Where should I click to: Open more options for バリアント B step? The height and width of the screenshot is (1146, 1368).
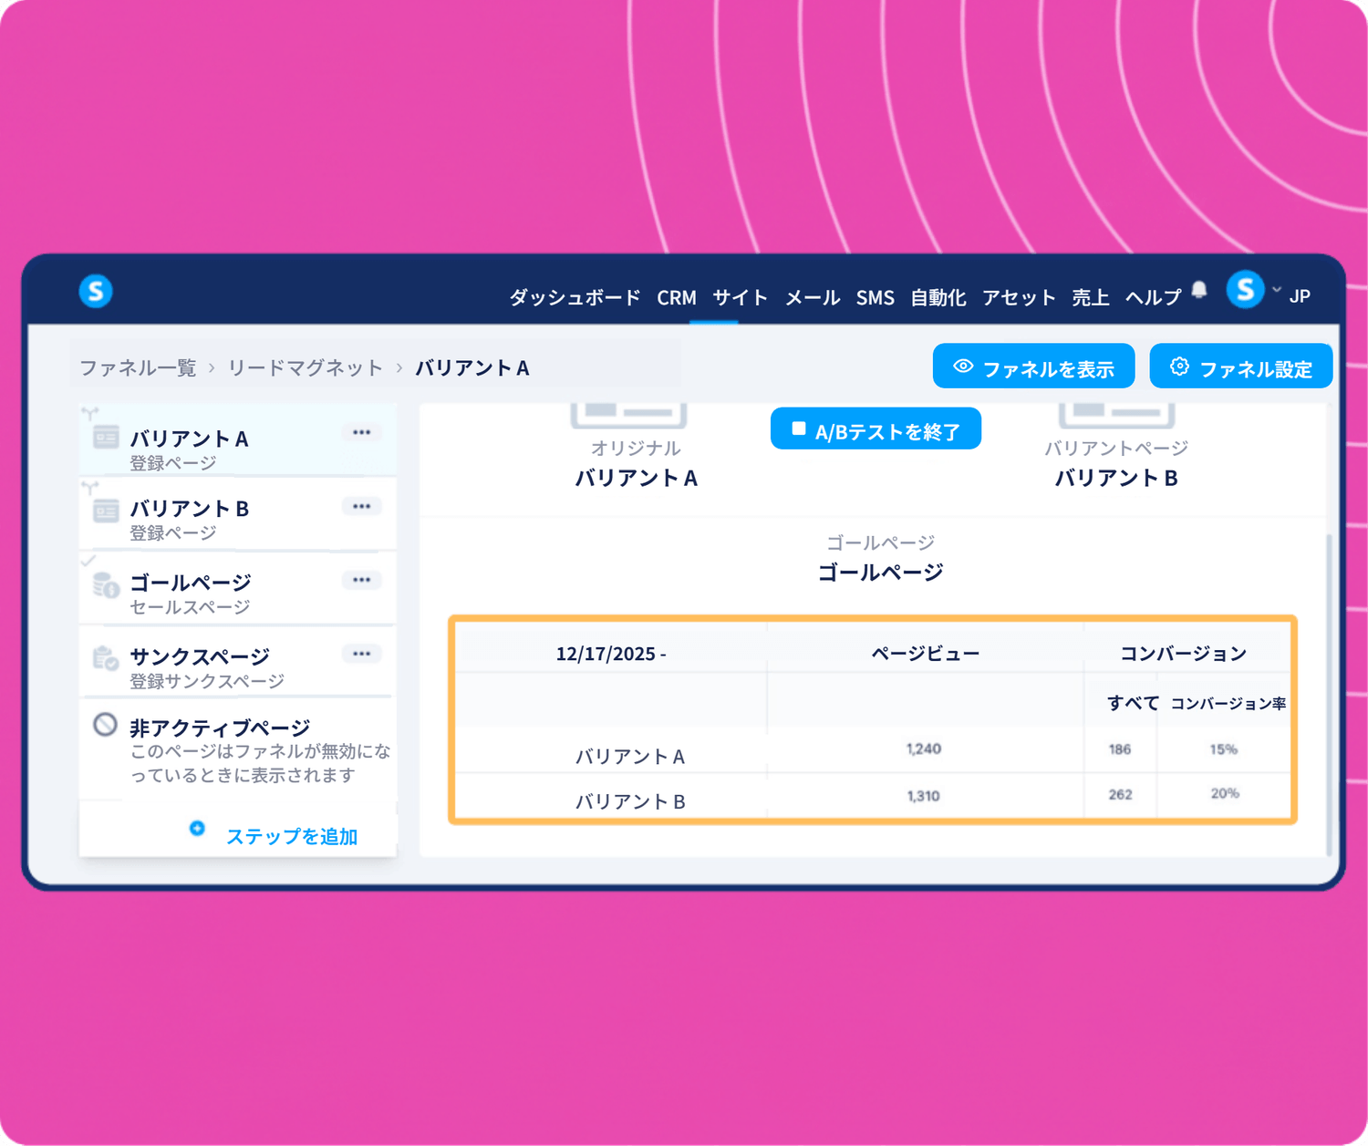pyautogui.click(x=362, y=506)
